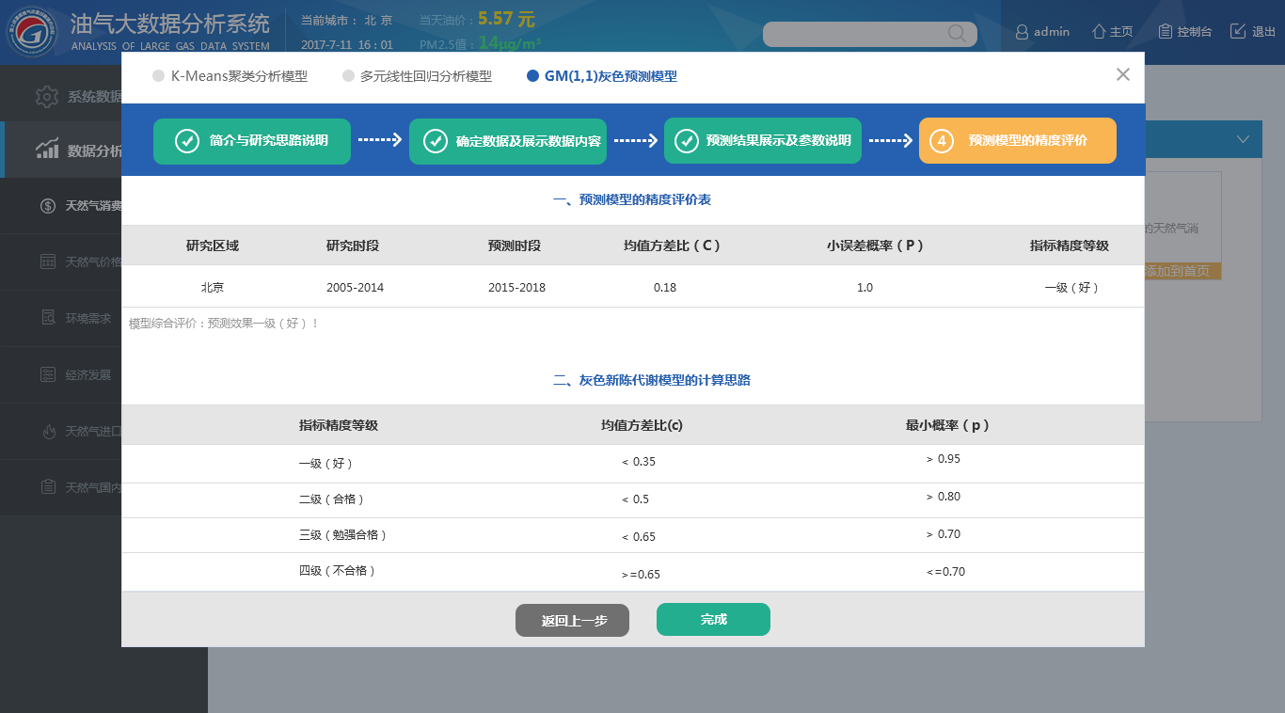
Task: Click the system logo emblem
Action: [x=32, y=32]
